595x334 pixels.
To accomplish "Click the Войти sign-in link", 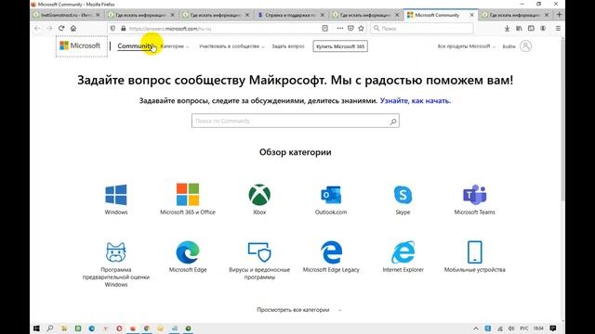I will (509, 46).
